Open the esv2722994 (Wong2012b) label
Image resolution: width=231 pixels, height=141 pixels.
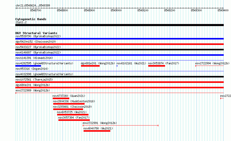(x=212, y=63)
